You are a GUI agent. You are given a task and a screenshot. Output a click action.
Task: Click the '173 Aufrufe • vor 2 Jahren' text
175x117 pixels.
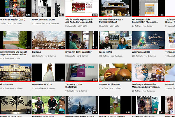click(x=111, y=56)
